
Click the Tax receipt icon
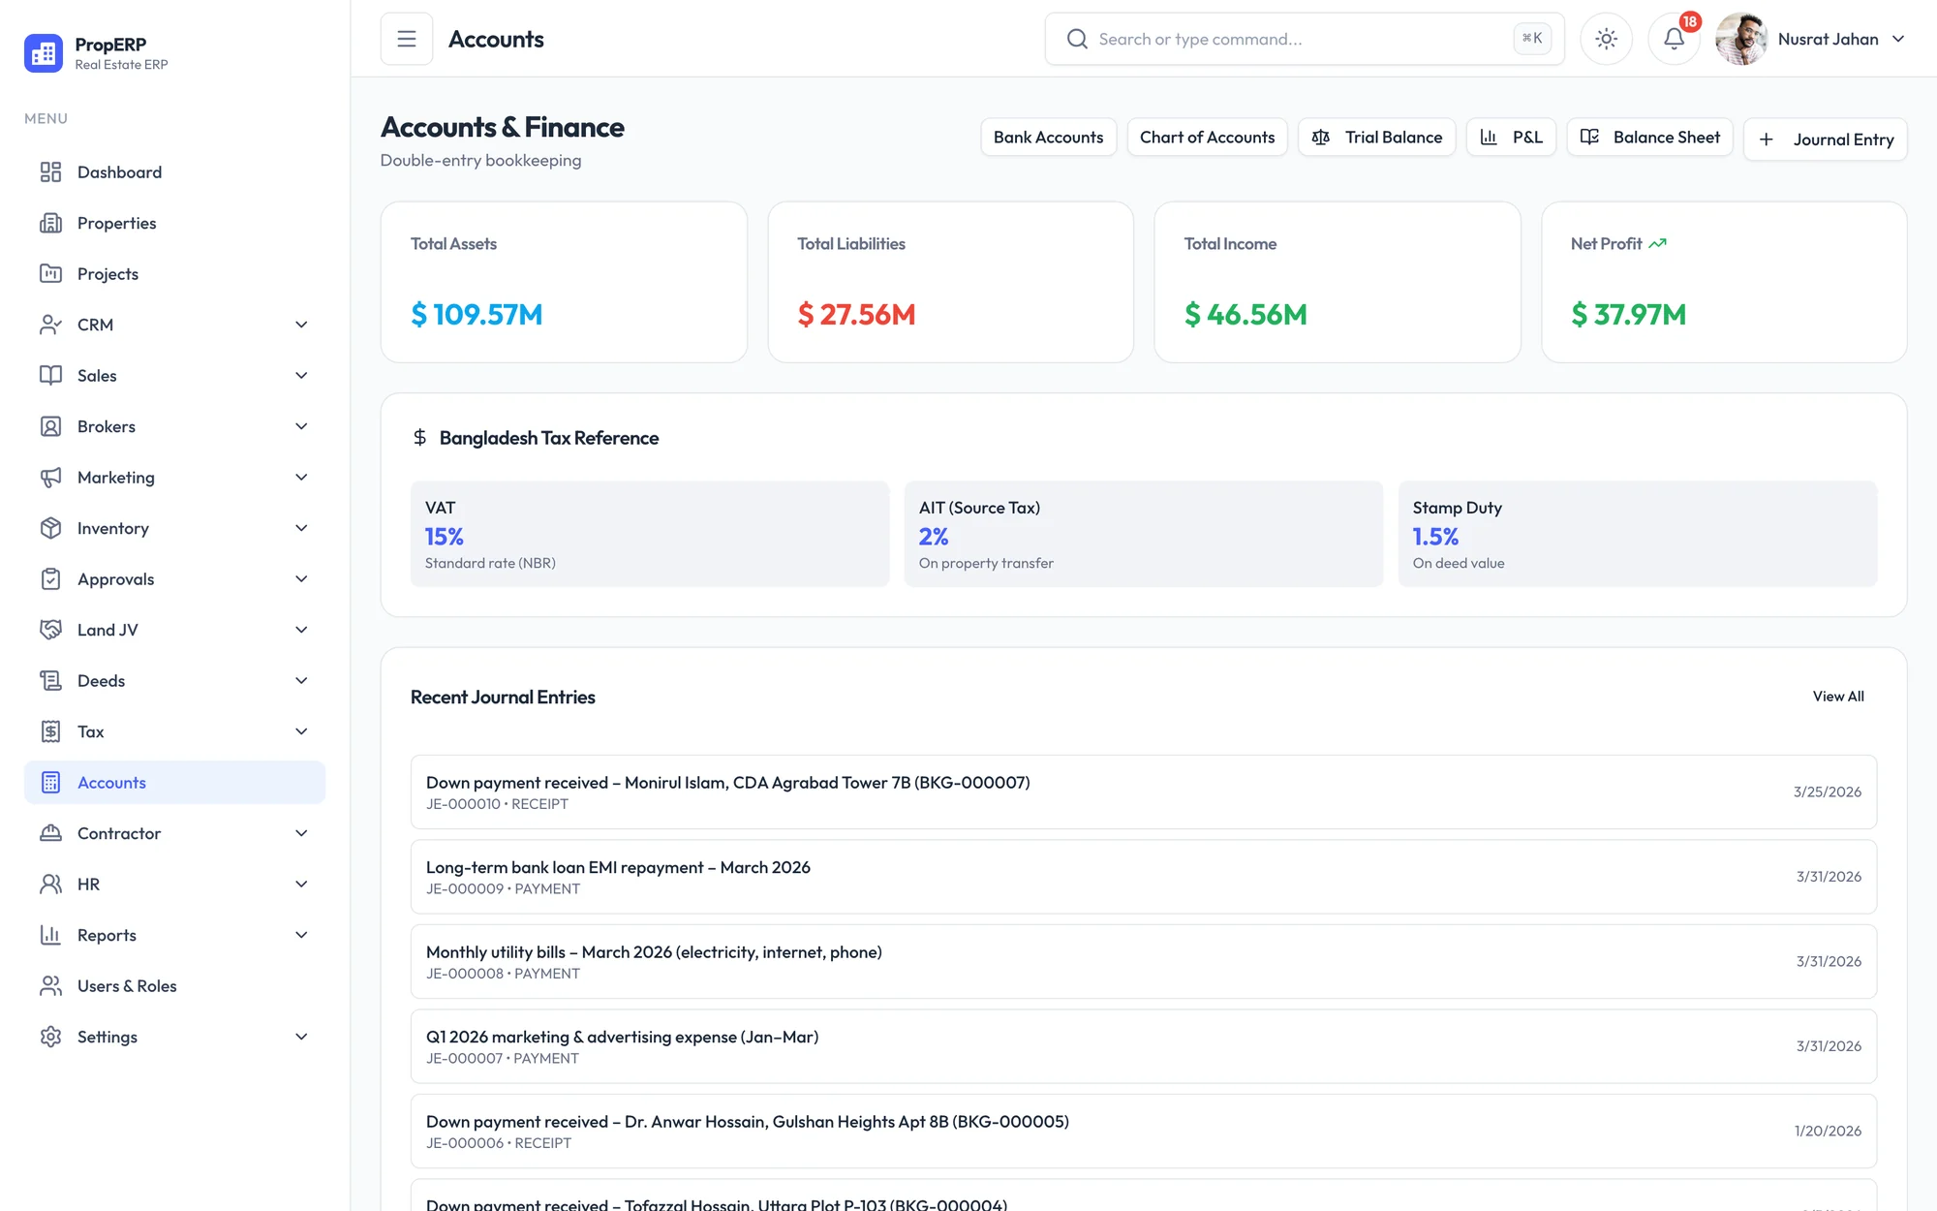pyautogui.click(x=50, y=731)
